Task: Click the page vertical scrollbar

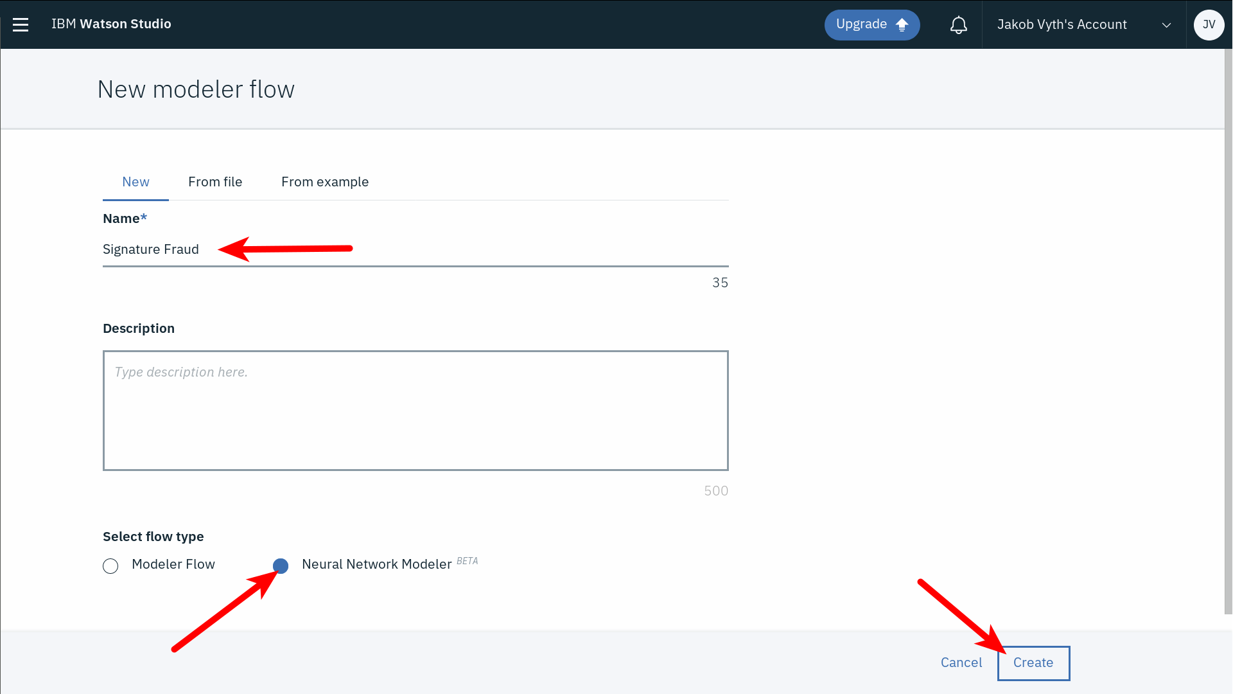Action: [x=1228, y=321]
